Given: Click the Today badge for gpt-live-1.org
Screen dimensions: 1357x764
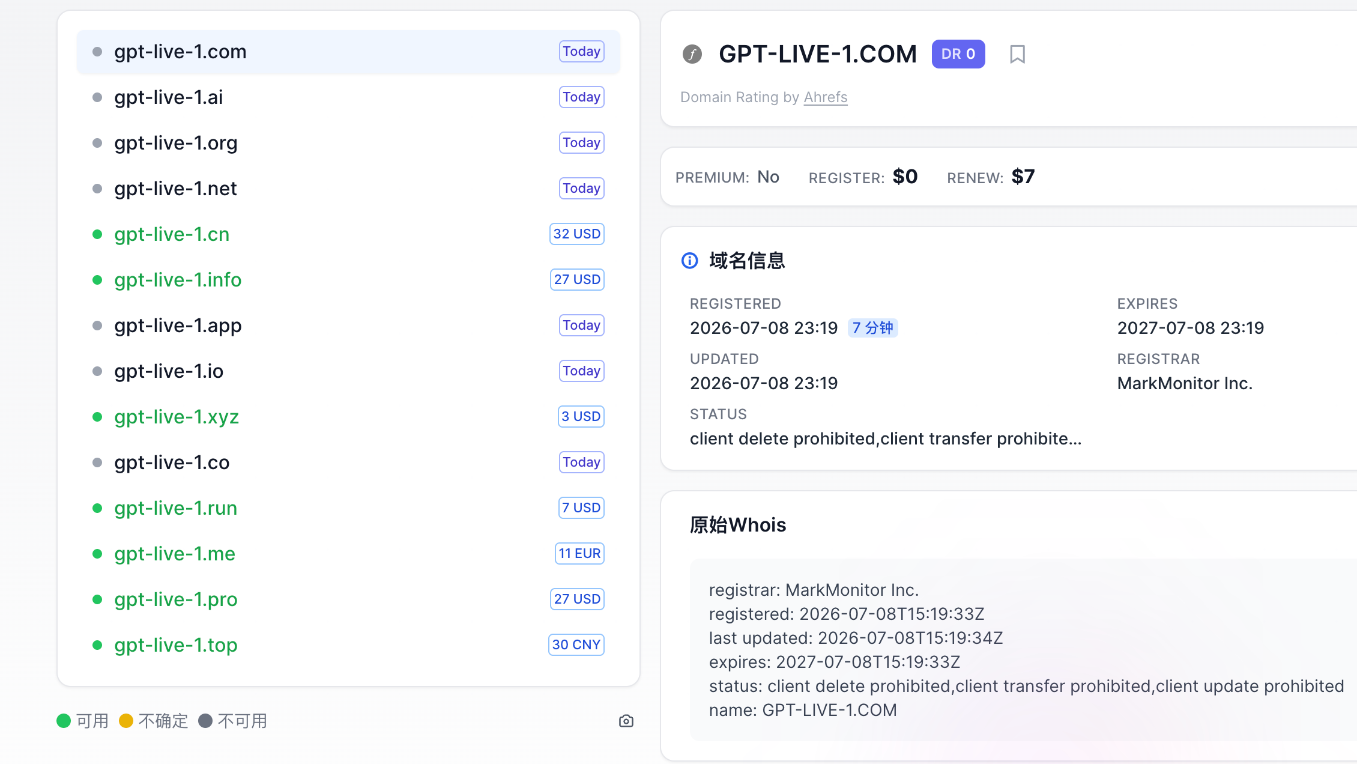Looking at the screenshot, I should pos(581,143).
